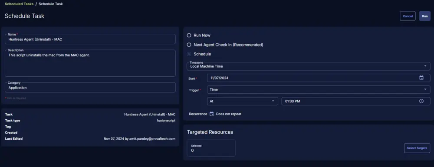The width and height of the screenshot is (434, 167).
Task: Select the Run Now radio option
Action: pyautogui.click(x=189, y=36)
